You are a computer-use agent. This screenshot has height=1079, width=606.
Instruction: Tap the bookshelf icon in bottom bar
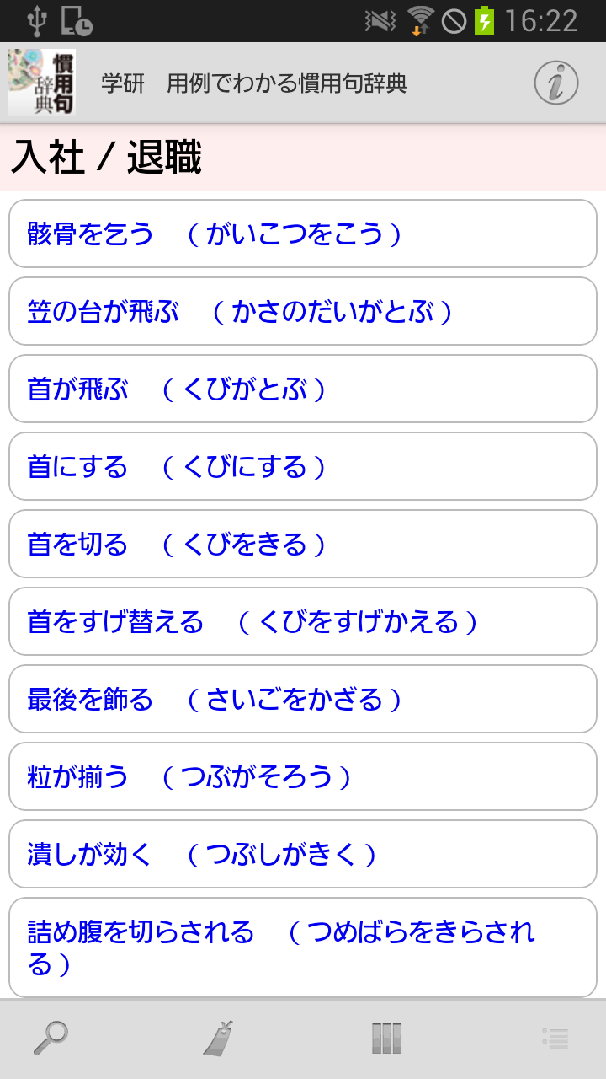click(x=386, y=1038)
